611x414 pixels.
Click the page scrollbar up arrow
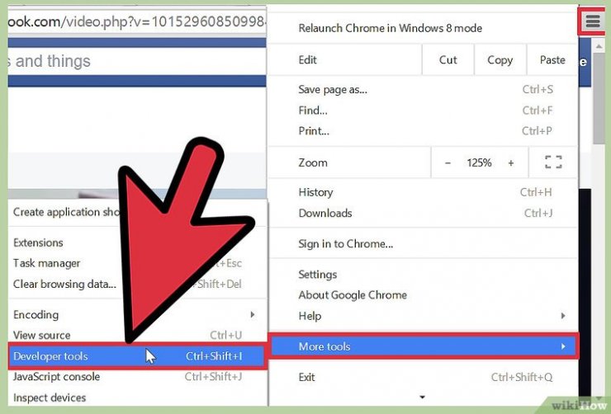(x=598, y=46)
